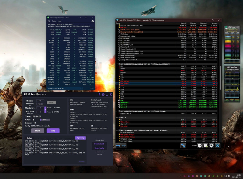This screenshot has width=243, height=179.
Task: Follow the Discord link in RAM Test Pro
Action: [99, 154]
